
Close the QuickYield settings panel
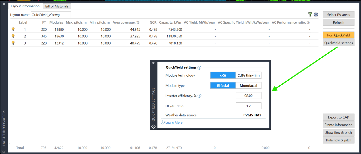[153, 63]
